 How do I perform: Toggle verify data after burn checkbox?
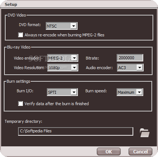pos(20,103)
